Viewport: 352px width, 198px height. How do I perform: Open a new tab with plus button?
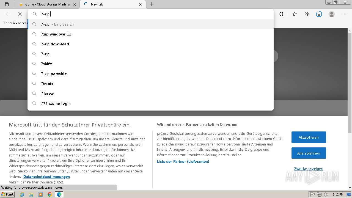pyautogui.click(x=152, y=4)
